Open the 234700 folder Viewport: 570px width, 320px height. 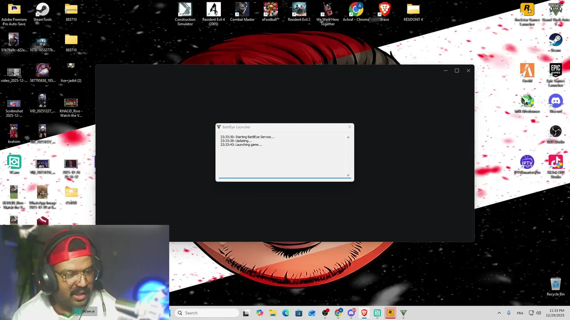click(x=71, y=195)
